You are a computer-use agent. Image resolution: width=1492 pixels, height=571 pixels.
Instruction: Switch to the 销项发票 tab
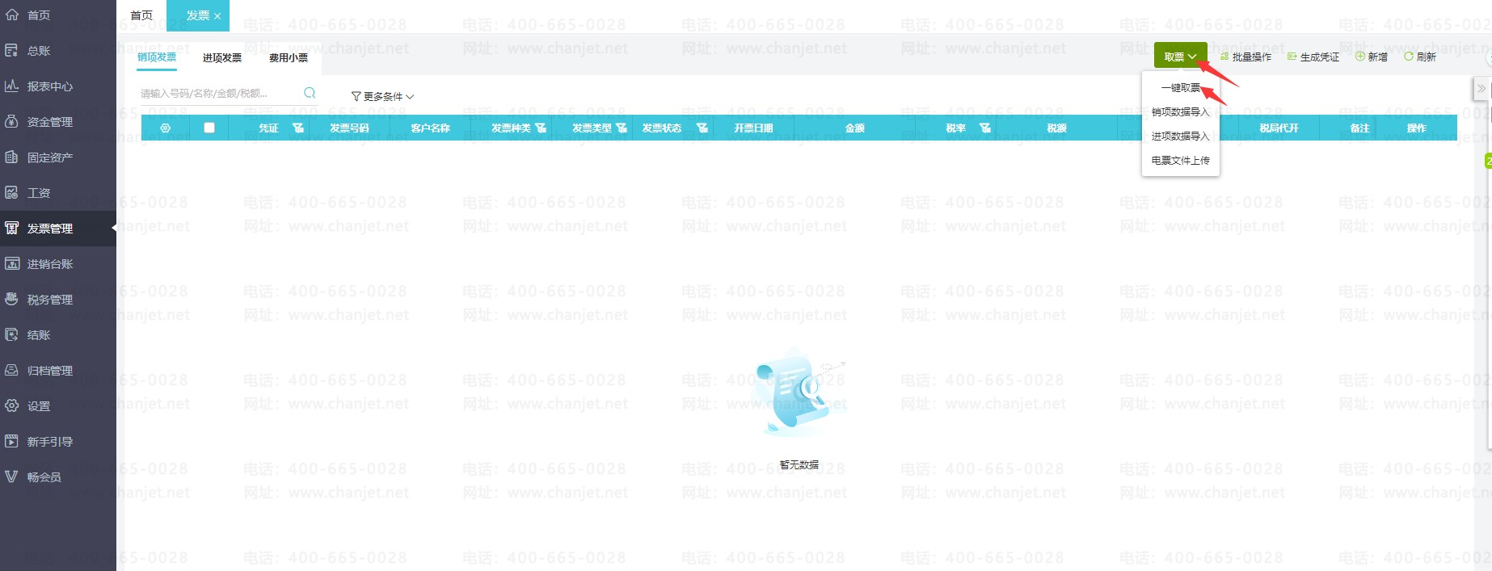[157, 57]
